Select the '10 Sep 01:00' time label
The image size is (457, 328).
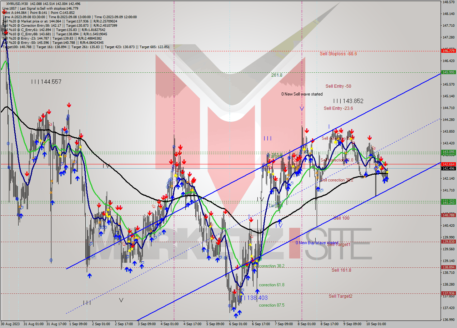(x=376, y=324)
